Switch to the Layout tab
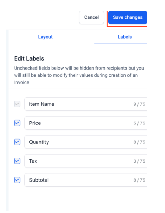Screen dimensions: 165x213 [x=45, y=37]
